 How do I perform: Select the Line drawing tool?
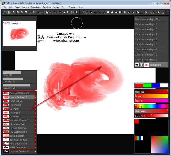tap(99, 13)
